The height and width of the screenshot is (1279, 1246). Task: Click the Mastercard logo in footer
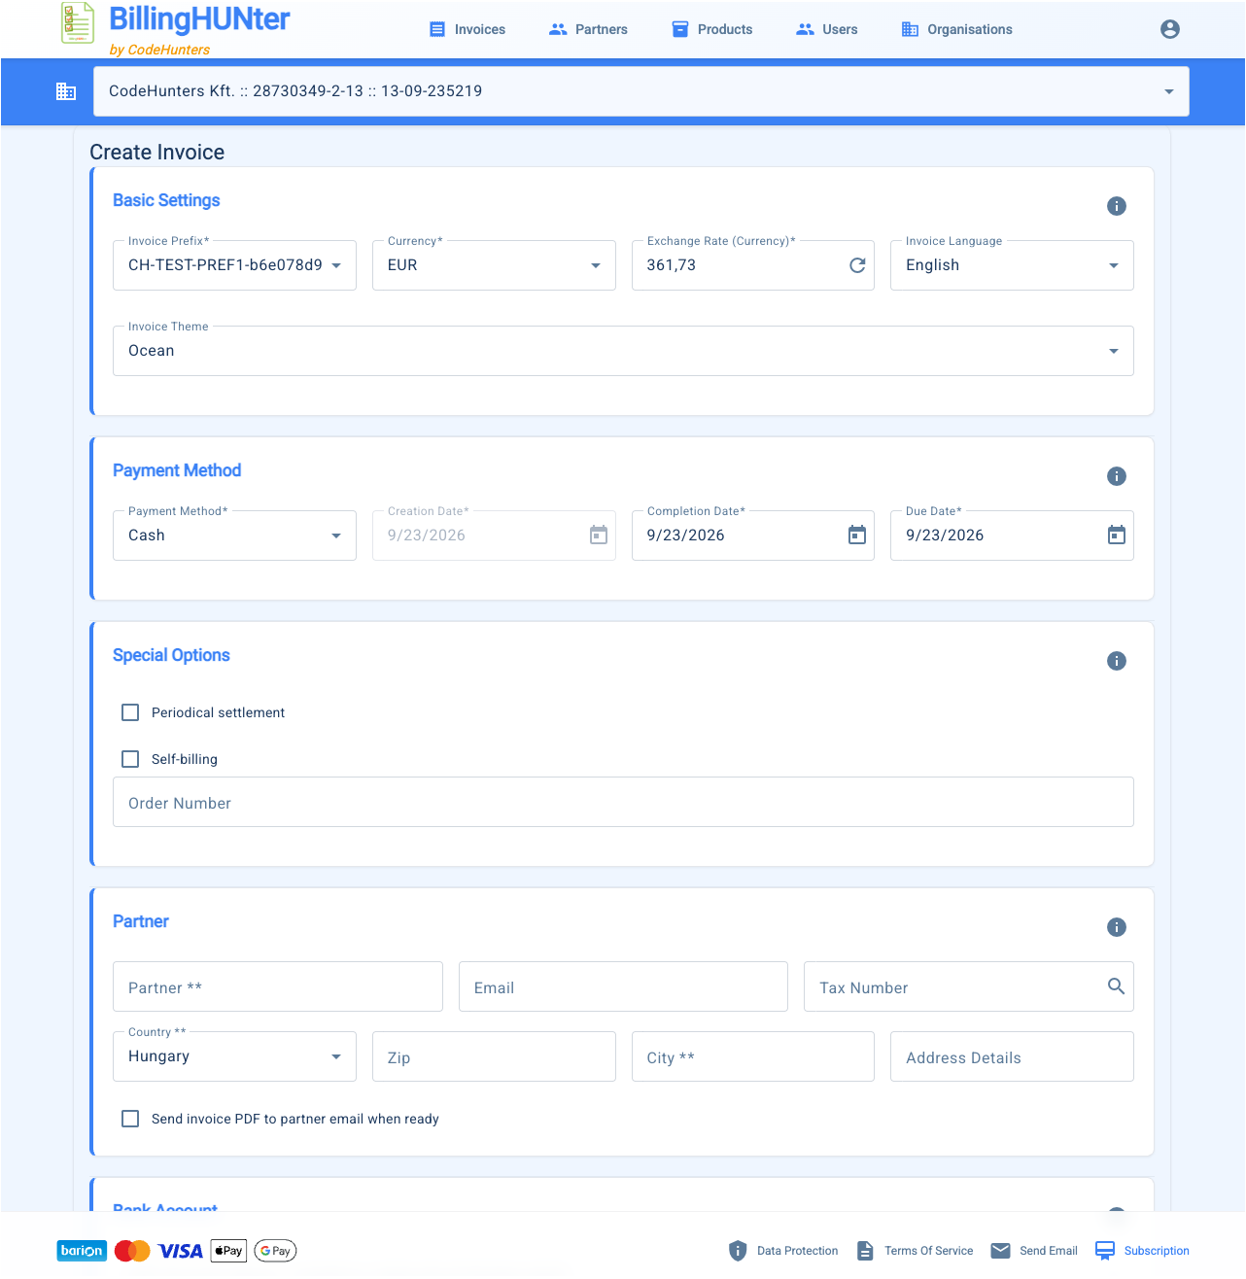click(x=132, y=1251)
